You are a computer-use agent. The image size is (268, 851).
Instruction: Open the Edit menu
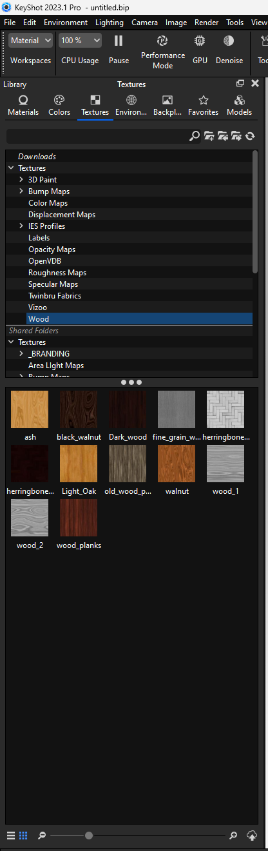30,23
